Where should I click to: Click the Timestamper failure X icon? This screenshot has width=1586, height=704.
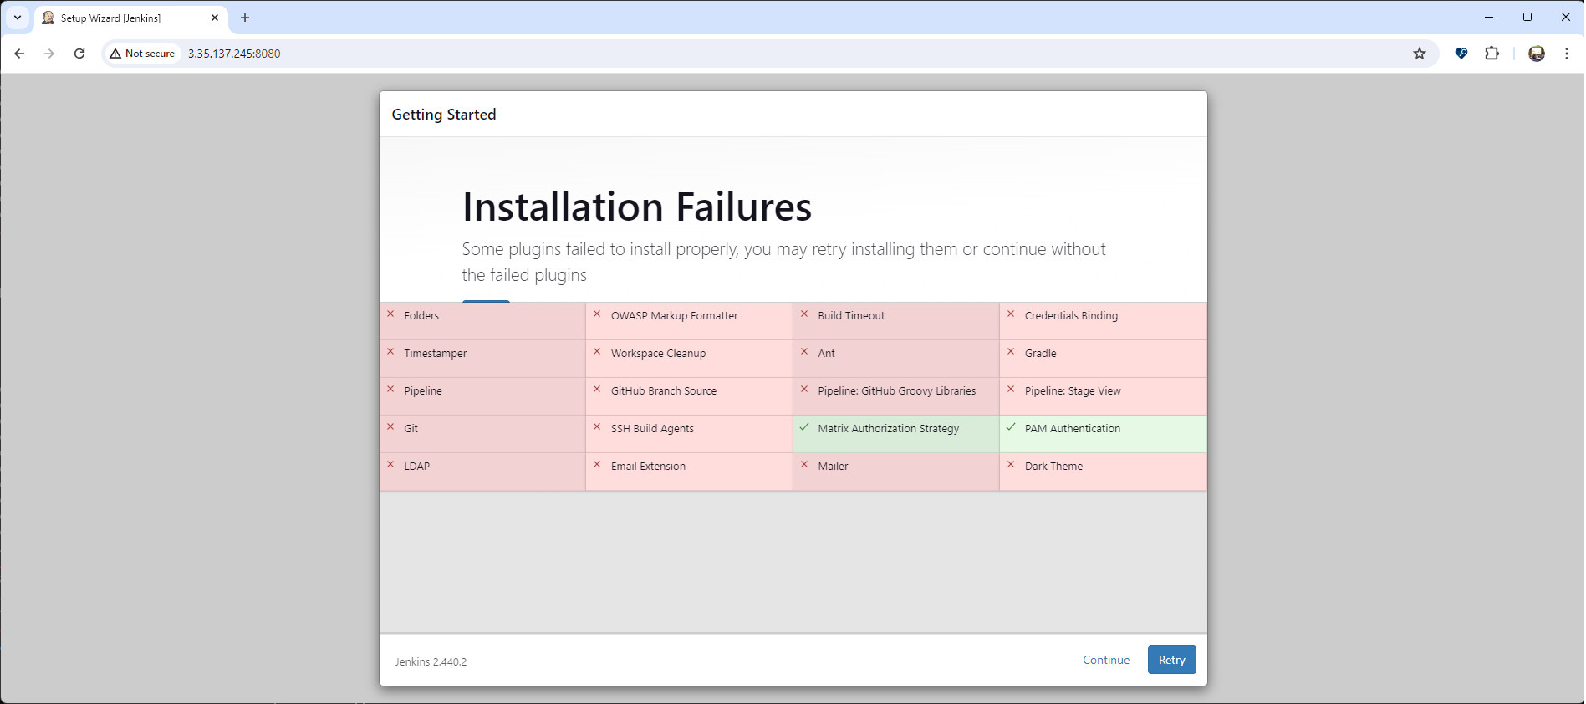(390, 352)
